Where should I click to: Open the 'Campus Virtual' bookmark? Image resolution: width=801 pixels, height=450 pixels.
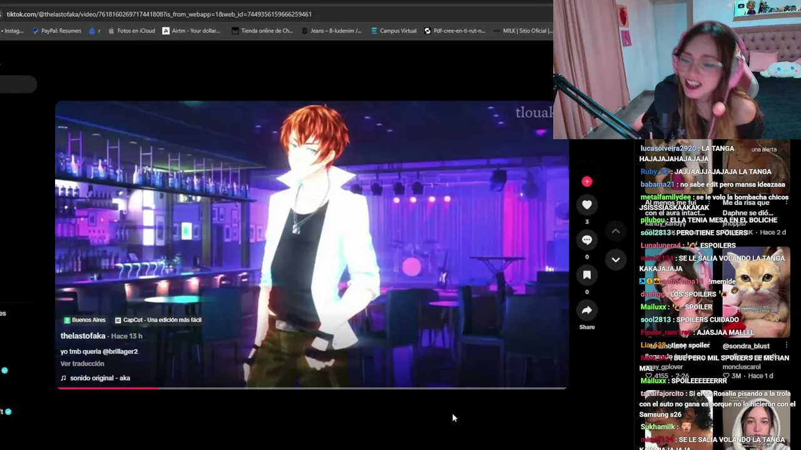394,31
